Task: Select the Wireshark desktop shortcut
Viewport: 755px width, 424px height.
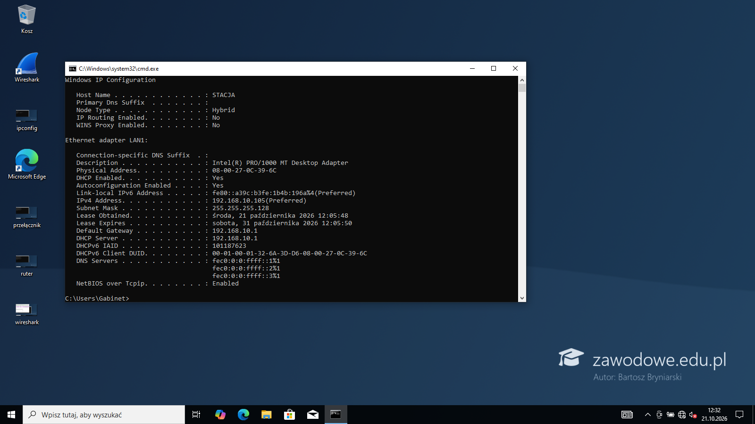Action: point(27,68)
